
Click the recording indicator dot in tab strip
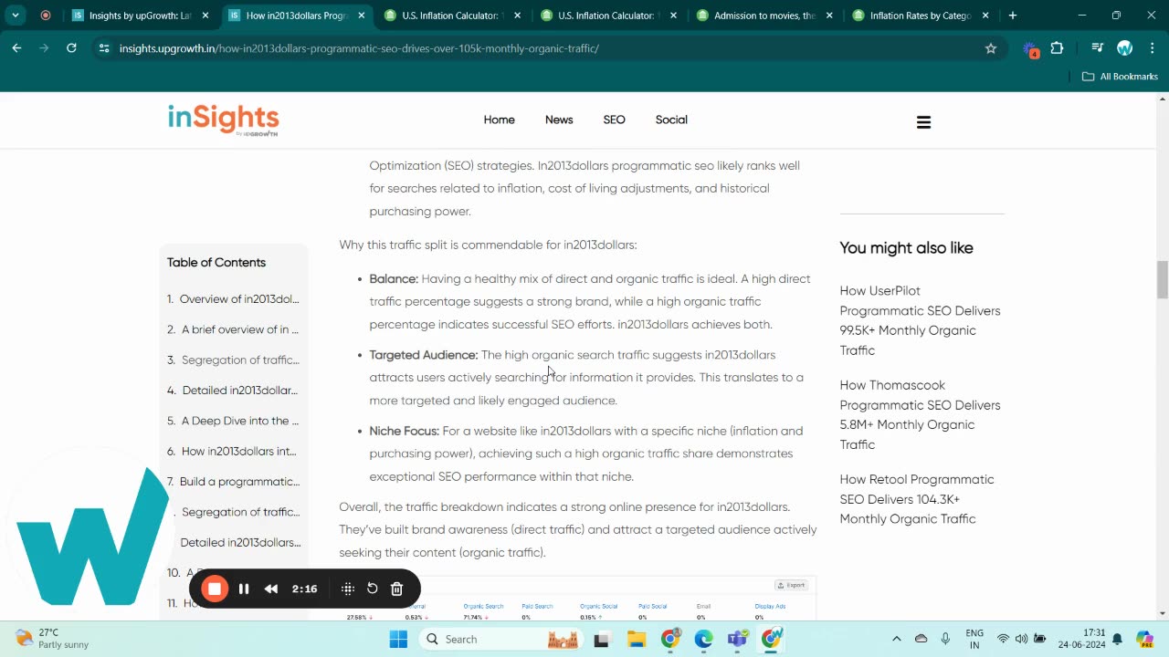point(46,16)
